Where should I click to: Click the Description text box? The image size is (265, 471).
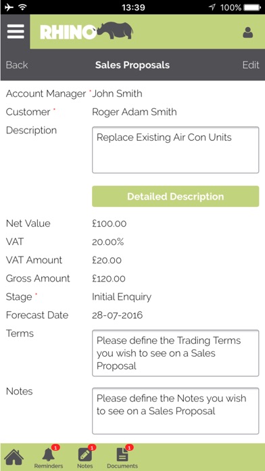175,150
